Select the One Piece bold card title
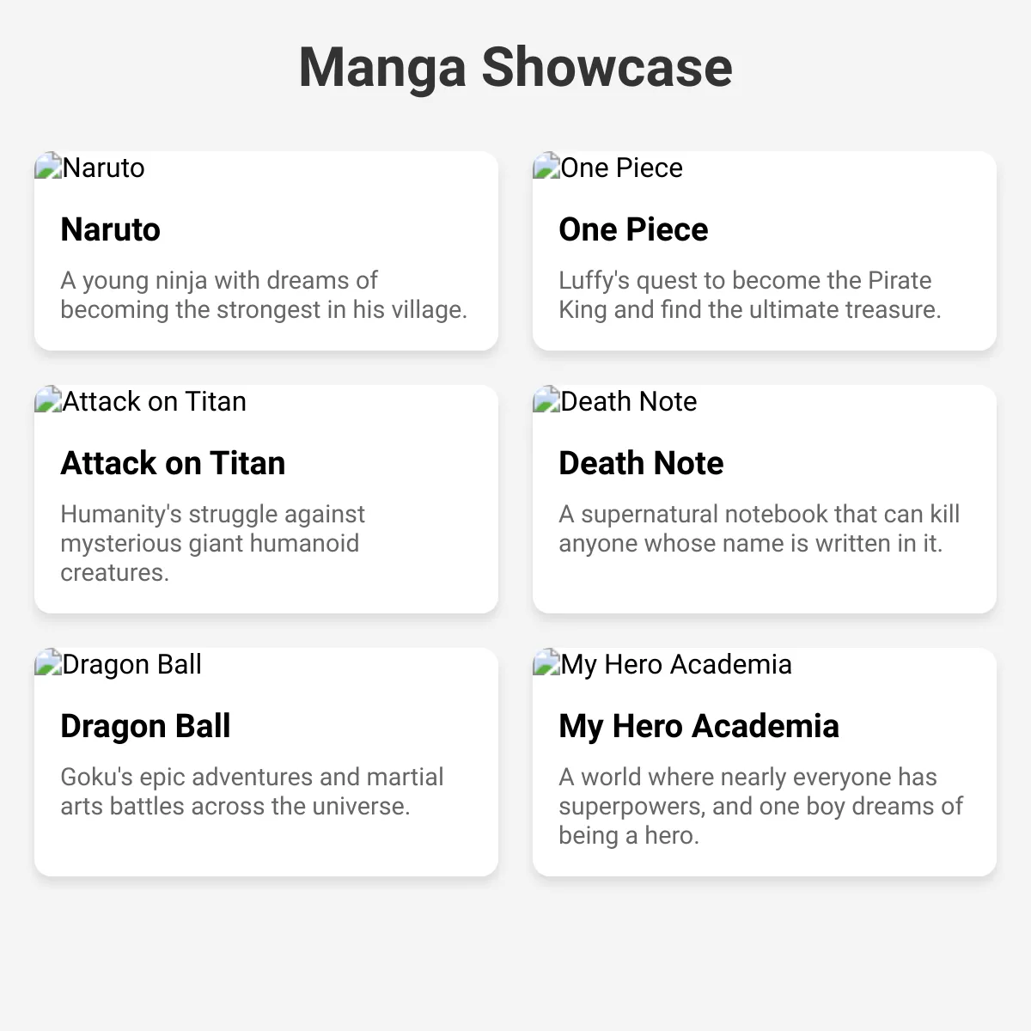The width and height of the screenshot is (1031, 1031). pos(633,229)
